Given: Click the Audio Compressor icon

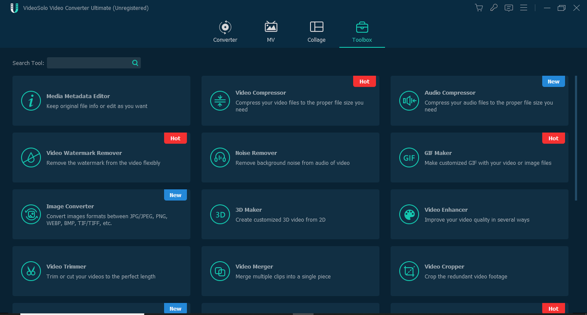Looking at the screenshot, I should (409, 101).
